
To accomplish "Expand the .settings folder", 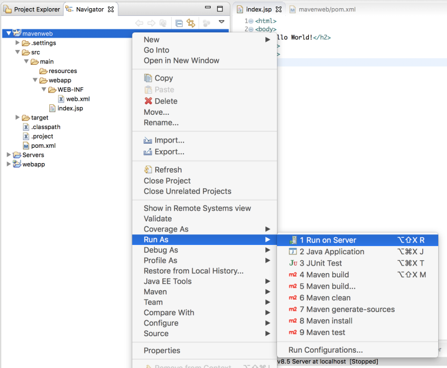I will (18, 42).
